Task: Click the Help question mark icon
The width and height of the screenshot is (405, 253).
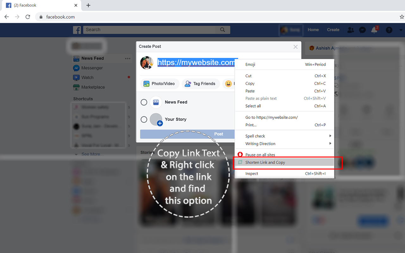Action: pyautogui.click(x=389, y=30)
